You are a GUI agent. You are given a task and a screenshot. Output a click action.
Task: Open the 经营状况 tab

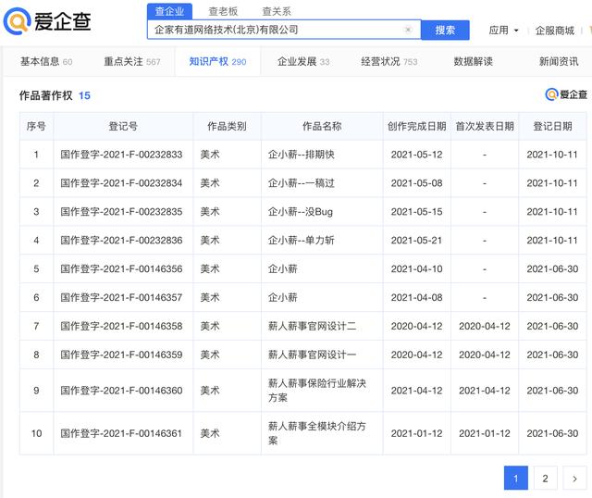point(389,62)
